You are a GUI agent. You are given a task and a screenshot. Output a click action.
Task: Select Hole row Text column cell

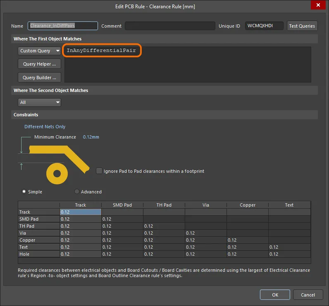point(289,254)
